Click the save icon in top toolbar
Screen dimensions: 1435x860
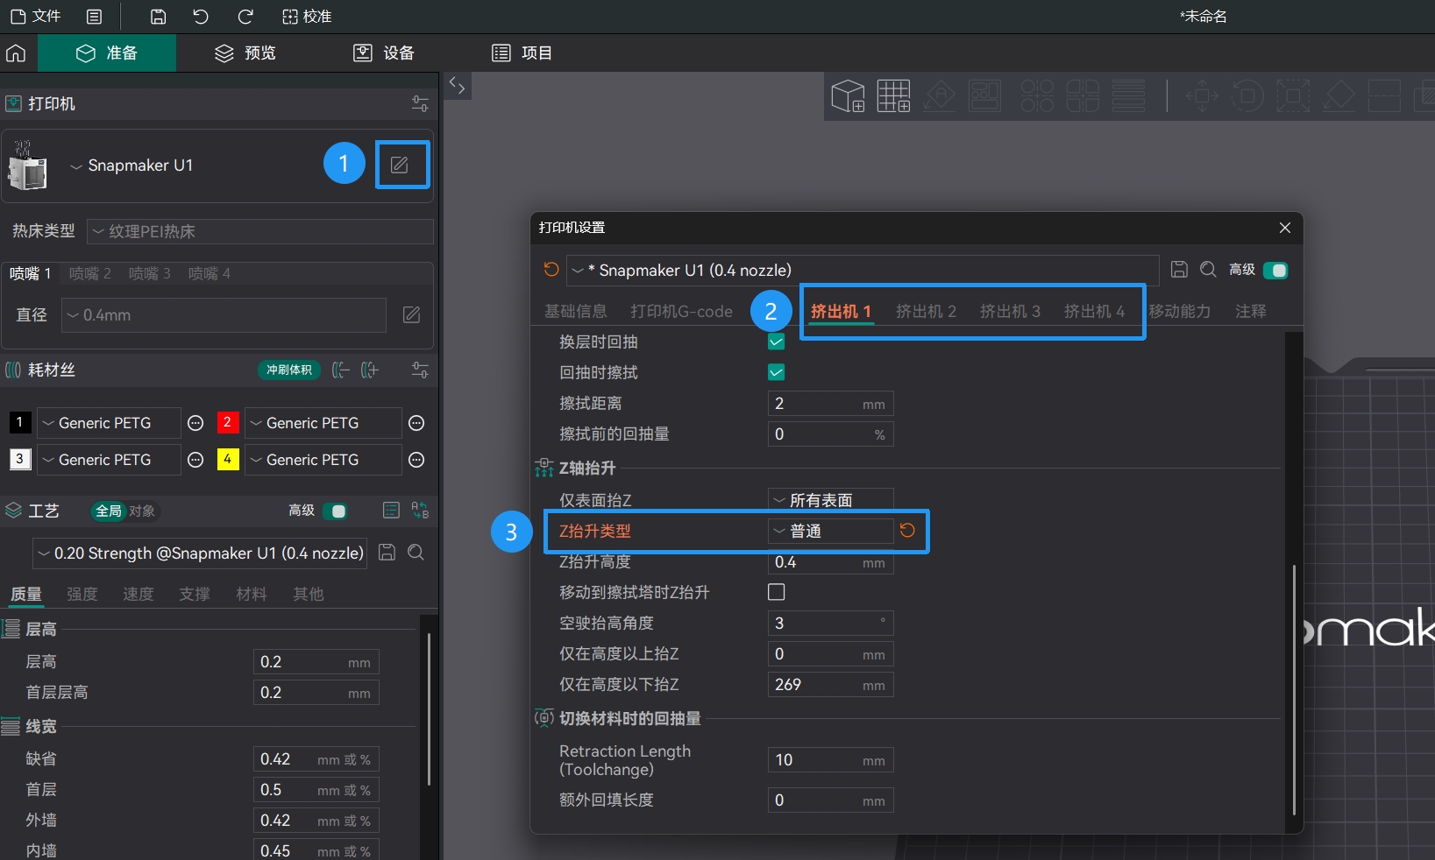click(158, 17)
